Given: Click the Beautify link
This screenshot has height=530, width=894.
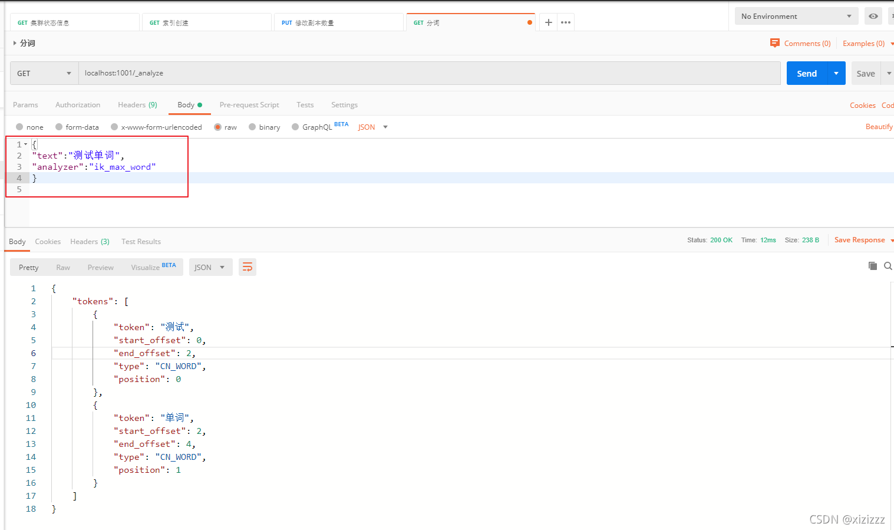Looking at the screenshot, I should pyautogui.click(x=879, y=127).
